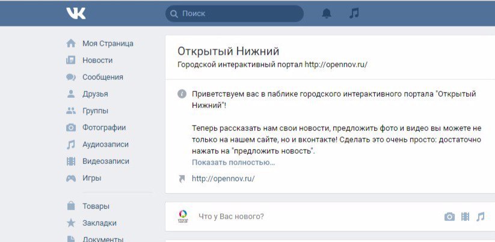This screenshot has width=495, height=242.
Task: Open Моя Страница menu item
Action: pos(108,43)
